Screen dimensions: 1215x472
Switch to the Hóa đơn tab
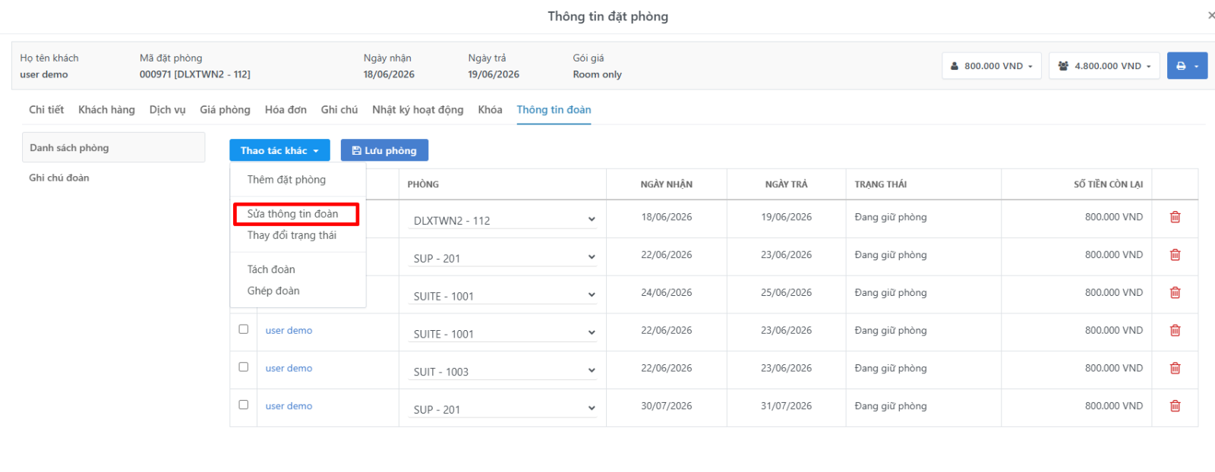286,110
